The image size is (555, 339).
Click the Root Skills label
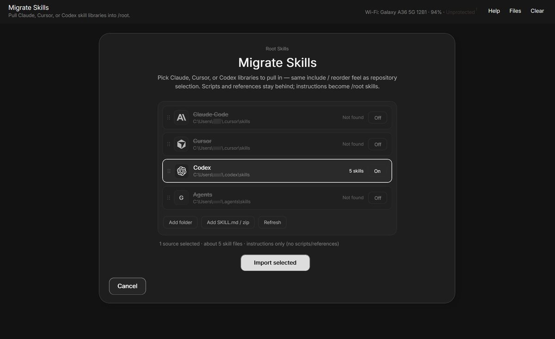click(277, 48)
